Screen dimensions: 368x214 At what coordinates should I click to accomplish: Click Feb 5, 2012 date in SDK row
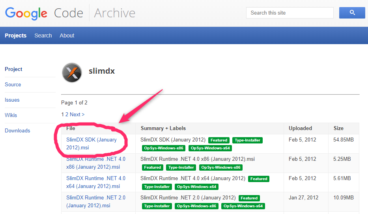click(302, 140)
